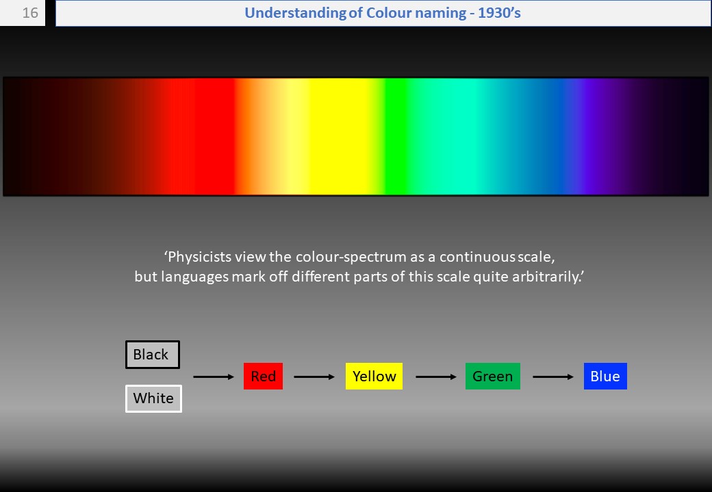Click the arrow pointing to Red
Screen dimensions: 712x492
click(x=214, y=377)
